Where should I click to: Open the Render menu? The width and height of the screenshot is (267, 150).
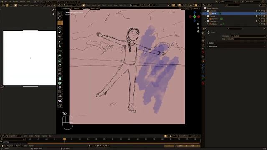pyautogui.click(x=15, y=2)
